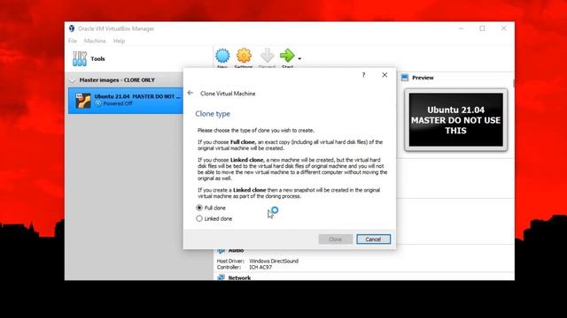This screenshot has height=318, width=567.
Task: Click the New virtual machine icon
Action: 222,56
